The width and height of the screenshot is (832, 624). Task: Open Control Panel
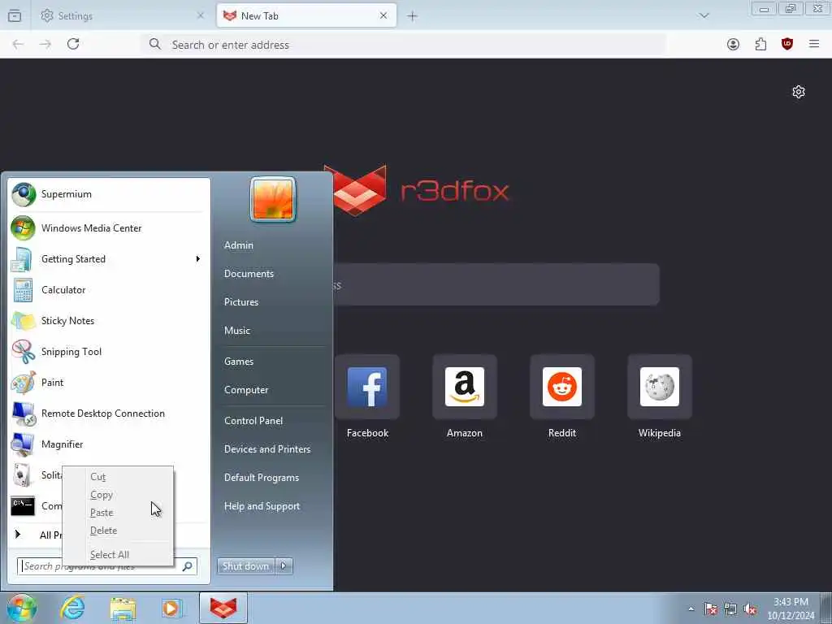point(253,421)
